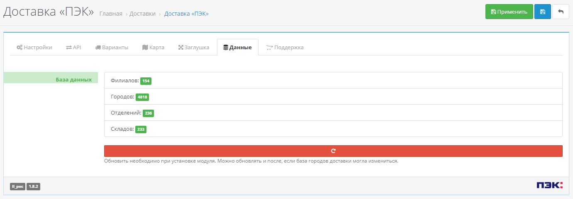Image resolution: width=573 pixels, height=199 pixels.
Task: Click the expand-arrows icon on Заглушка tab
Action: (x=180, y=48)
